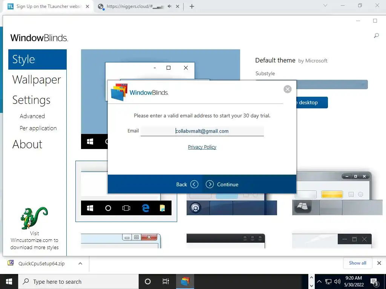
Task: Maximize the WindowBlinds window
Action: click(375, 21)
